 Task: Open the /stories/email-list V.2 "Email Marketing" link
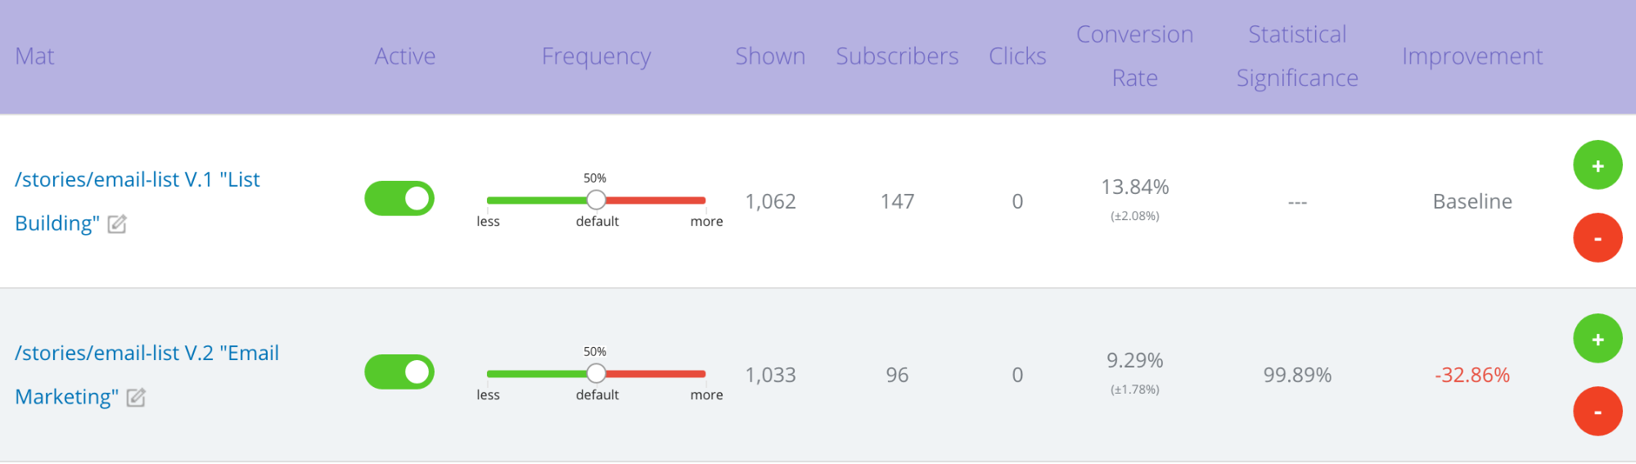pyautogui.click(x=146, y=375)
